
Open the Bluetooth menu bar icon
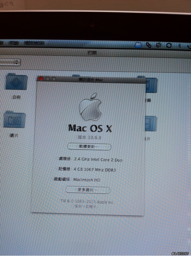(179, 45)
